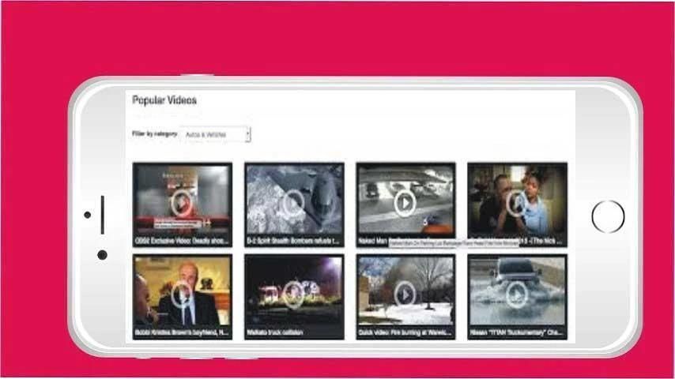This screenshot has width=675, height=379.
Task: Click play on Waikato truck collision video
Action: (293, 295)
